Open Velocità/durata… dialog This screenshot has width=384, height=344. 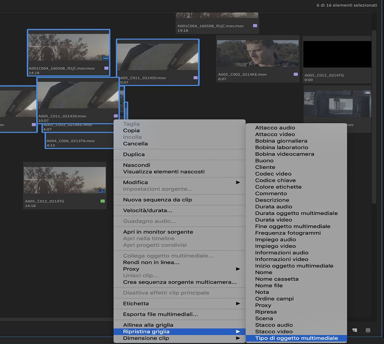pyautogui.click(x=148, y=211)
